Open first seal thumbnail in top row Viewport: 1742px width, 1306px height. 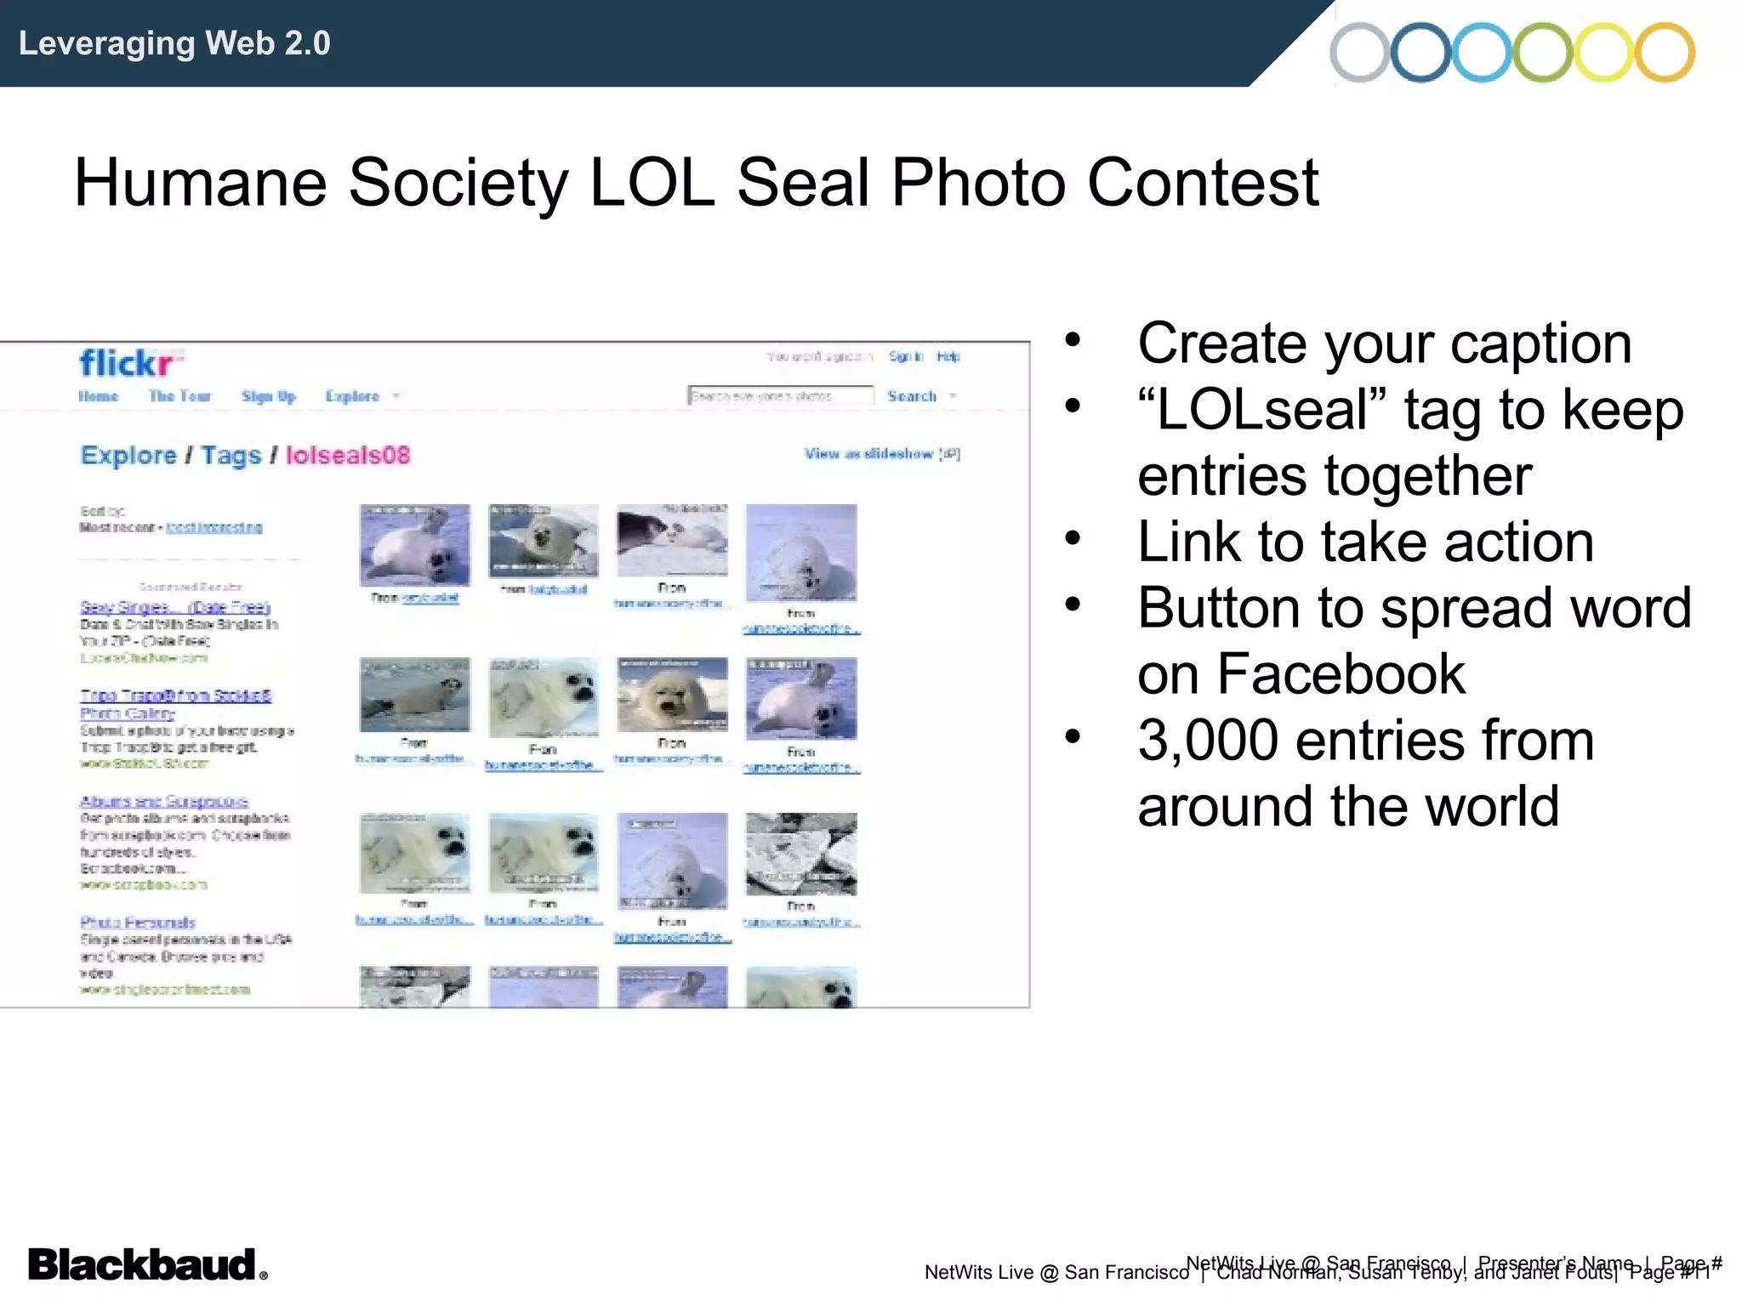(x=414, y=545)
